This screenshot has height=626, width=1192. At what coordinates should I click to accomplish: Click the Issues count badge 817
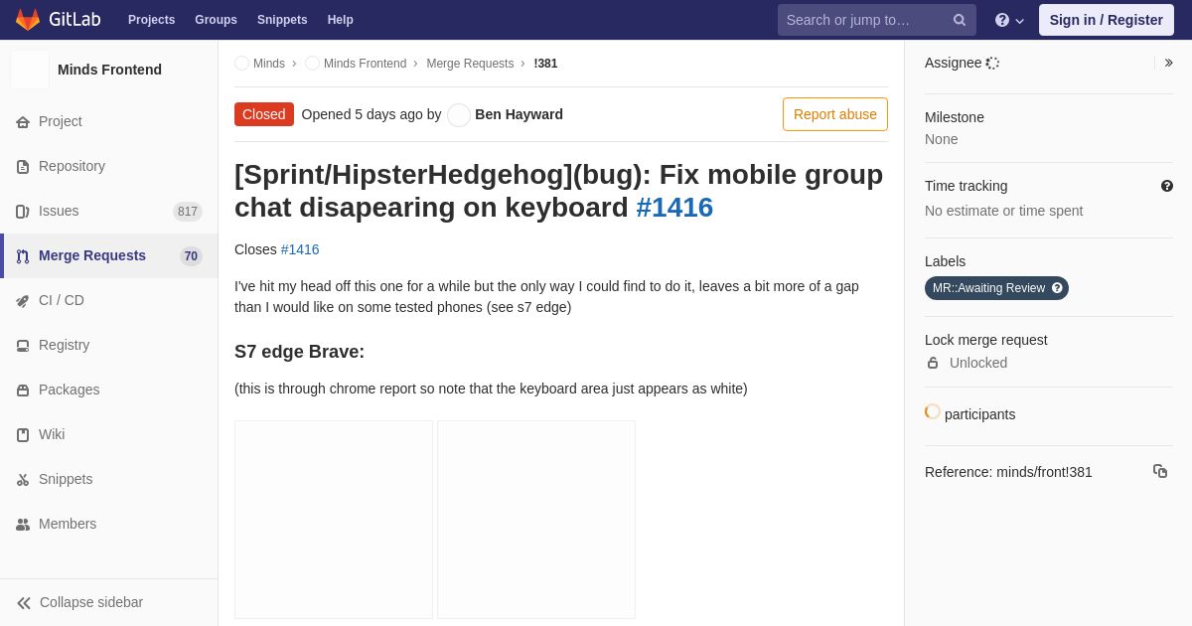coord(188,212)
